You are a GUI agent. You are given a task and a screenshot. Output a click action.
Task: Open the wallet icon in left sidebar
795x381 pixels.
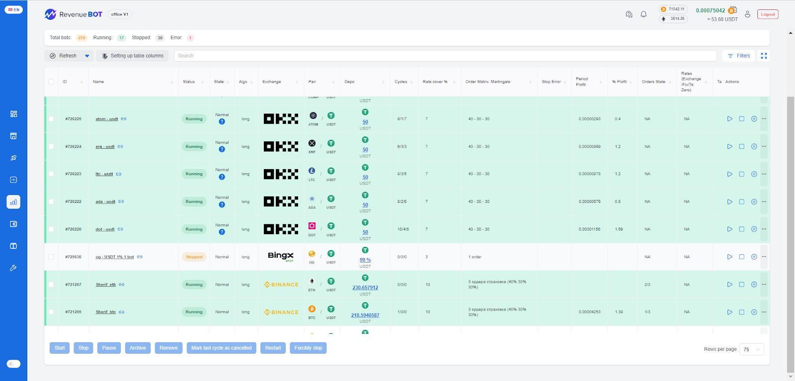click(x=13, y=224)
